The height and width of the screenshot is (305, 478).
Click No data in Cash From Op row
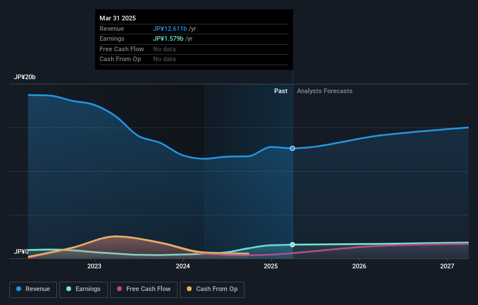pyautogui.click(x=164, y=59)
